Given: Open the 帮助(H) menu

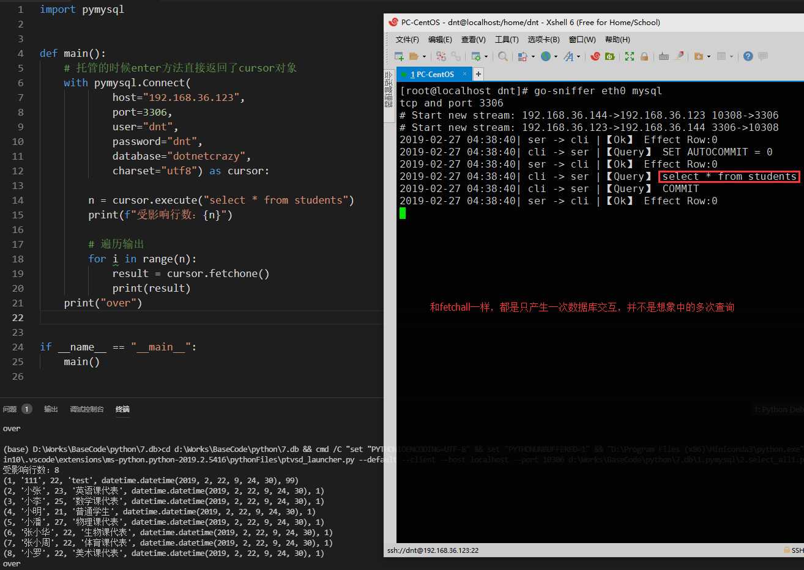Looking at the screenshot, I should point(617,40).
